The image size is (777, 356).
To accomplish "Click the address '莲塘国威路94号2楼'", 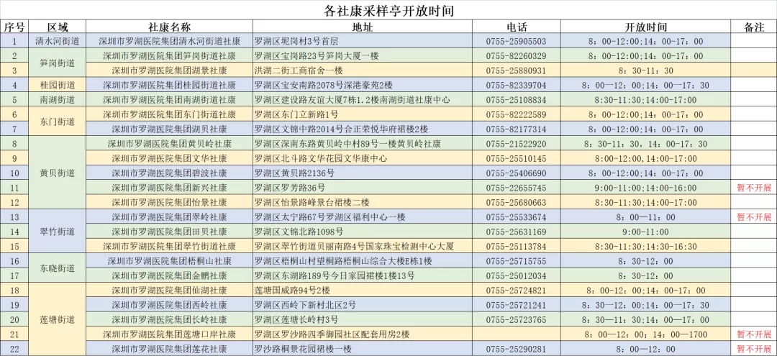I will [292, 291].
